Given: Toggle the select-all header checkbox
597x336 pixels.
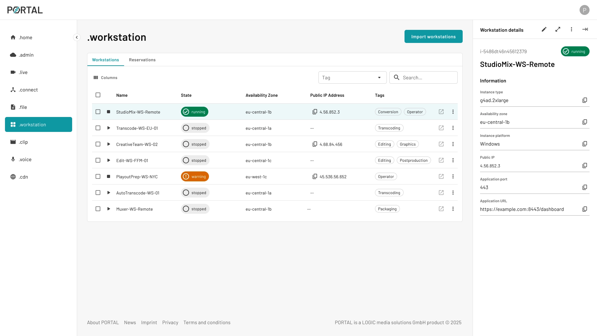Looking at the screenshot, I should pos(98,95).
